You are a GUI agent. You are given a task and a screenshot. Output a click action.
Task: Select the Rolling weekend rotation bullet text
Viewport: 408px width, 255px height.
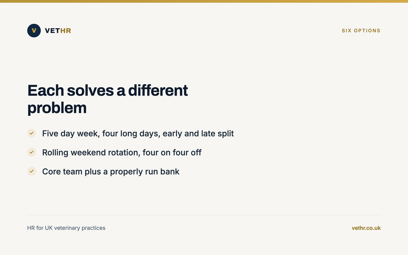[x=122, y=152]
